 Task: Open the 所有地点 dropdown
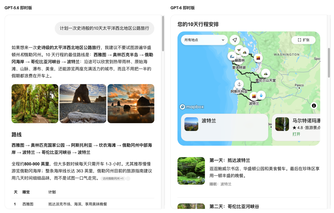coord(204,40)
